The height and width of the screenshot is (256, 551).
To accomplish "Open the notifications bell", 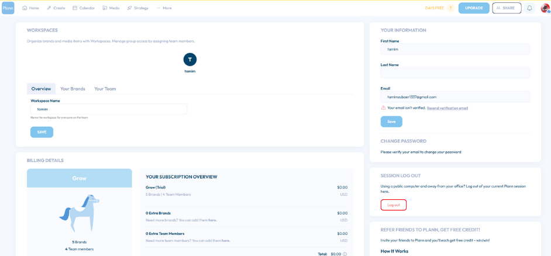I will click(x=529, y=8).
